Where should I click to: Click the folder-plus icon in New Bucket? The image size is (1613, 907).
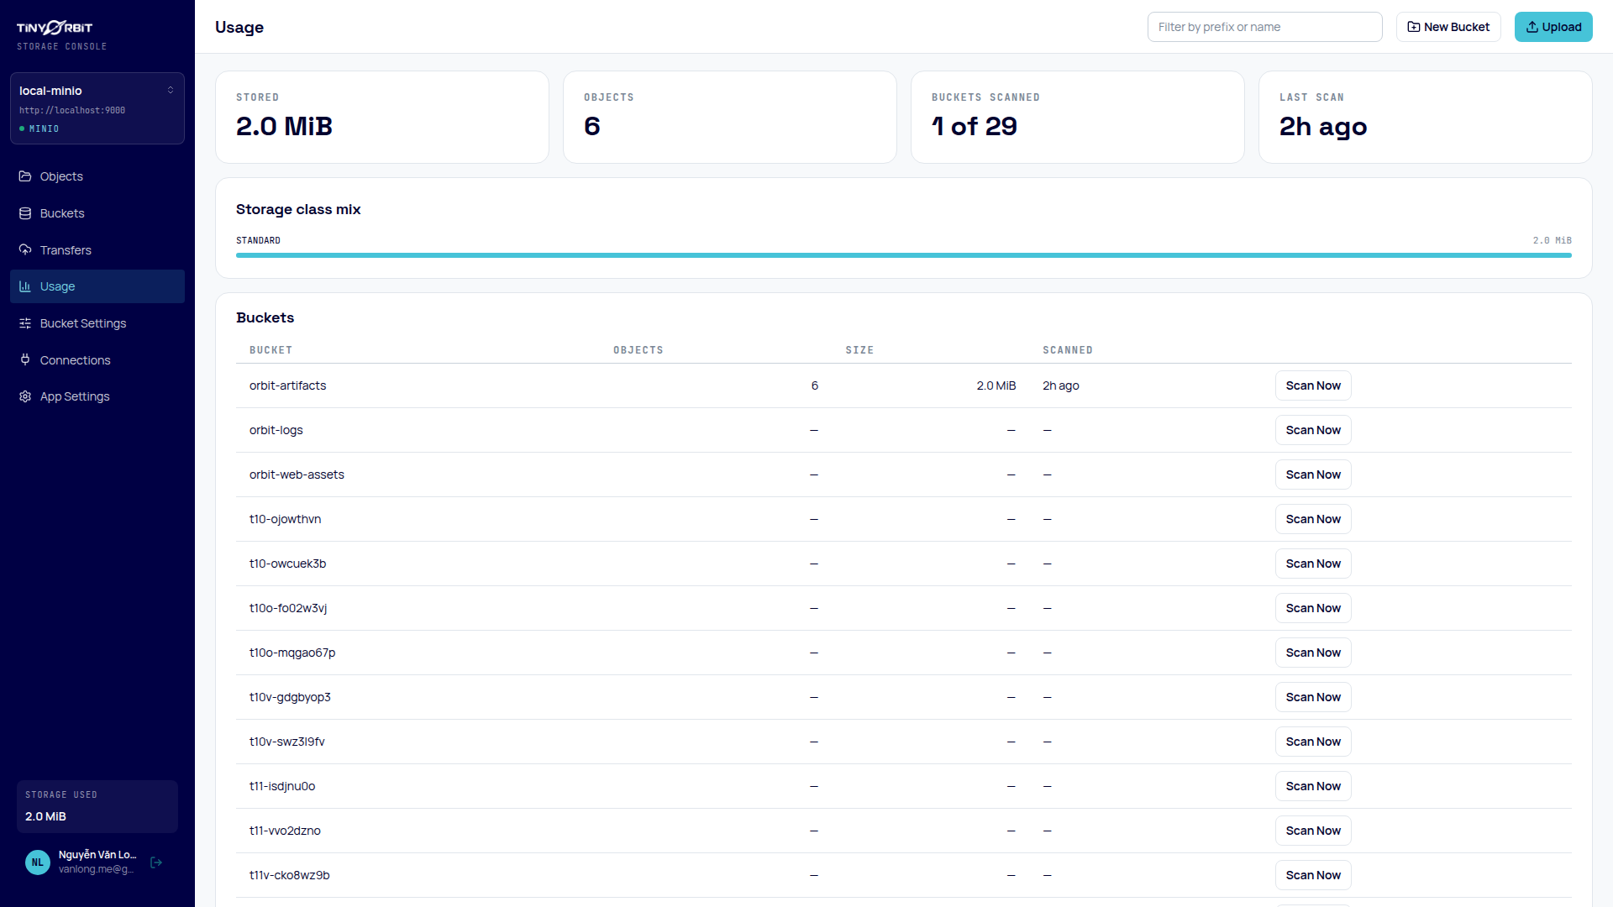pos(1414,27)
